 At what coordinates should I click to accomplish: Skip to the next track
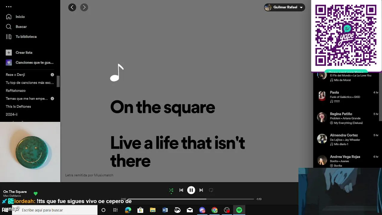pyautogui.click(x=201, y=190)
